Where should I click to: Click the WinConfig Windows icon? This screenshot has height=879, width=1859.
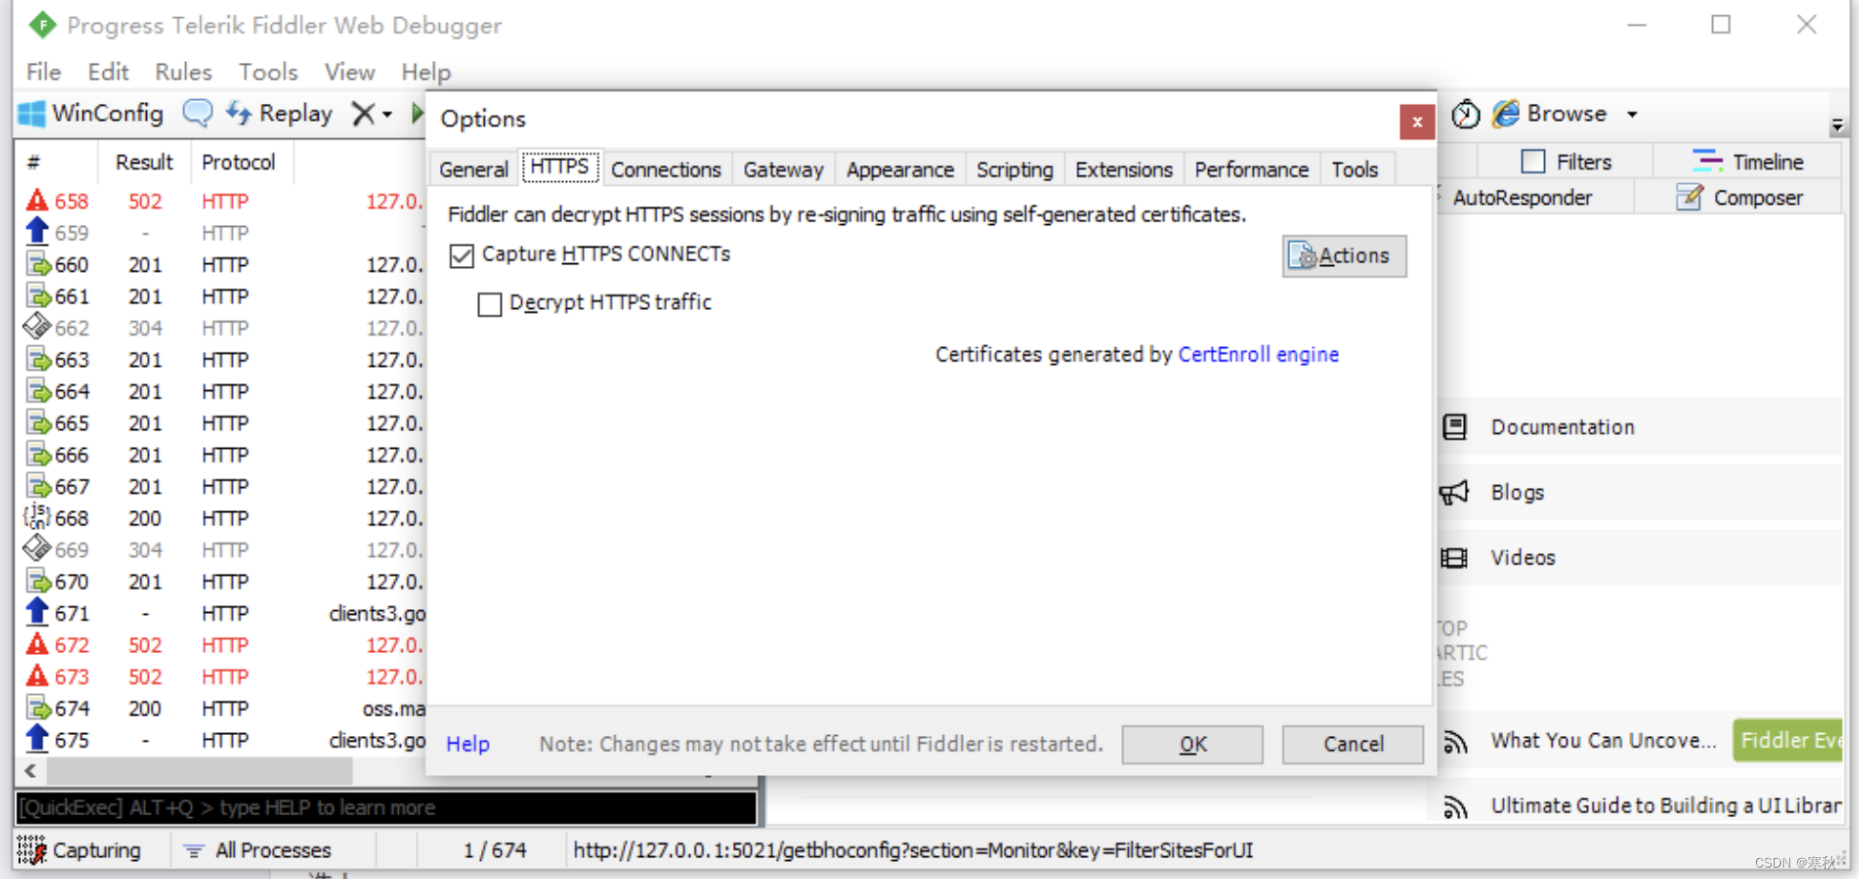[x=31, y=113]
